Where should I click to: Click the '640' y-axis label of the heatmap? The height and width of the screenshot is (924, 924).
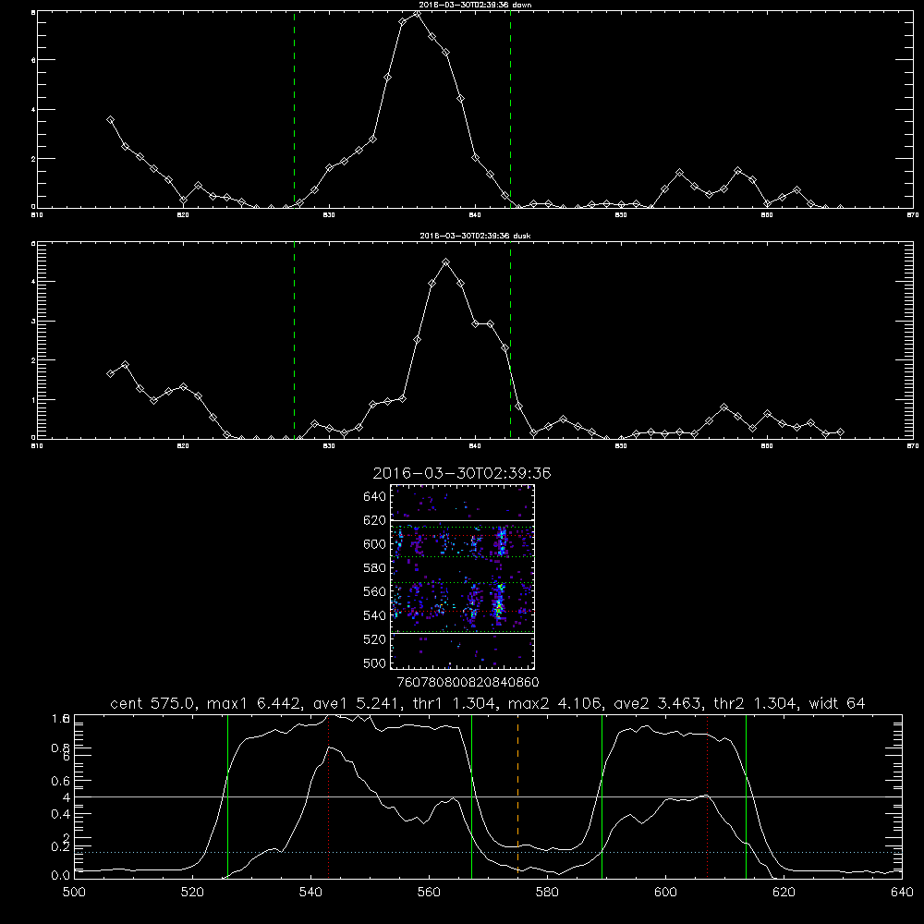(x=374, y=496)
